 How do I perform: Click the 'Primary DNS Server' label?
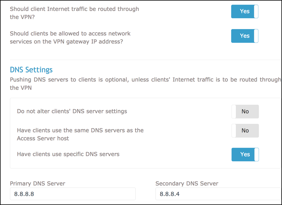click(37, 183)
